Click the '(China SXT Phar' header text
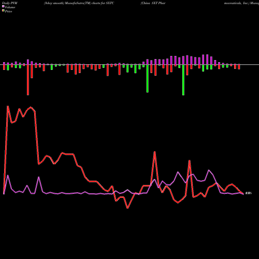259x259 pixels. coord(153,3)
